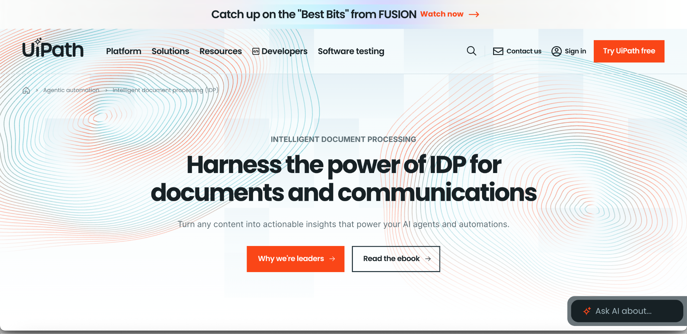Viewport: 687px width, 334px height.
Task: Go to the Agentic automation breadcrumb
Action: [x=71, y=90]
